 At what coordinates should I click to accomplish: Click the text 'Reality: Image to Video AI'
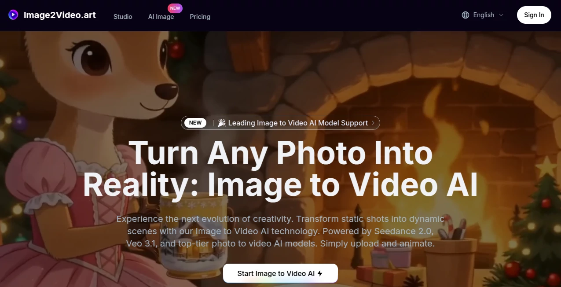(x=280, y=184)
